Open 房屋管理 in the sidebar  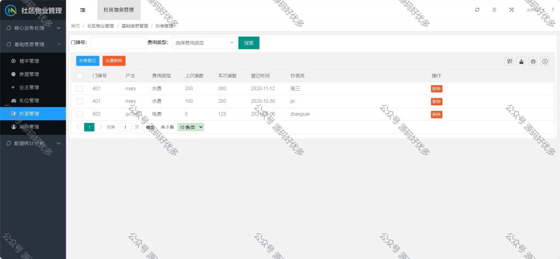(33, 74)
